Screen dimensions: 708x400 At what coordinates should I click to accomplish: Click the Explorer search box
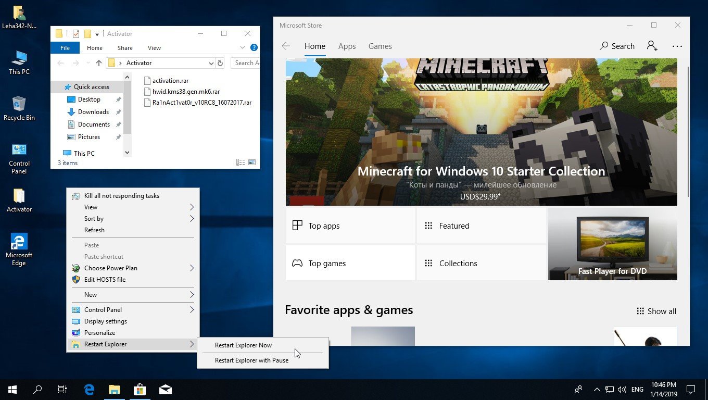click(x=245, y=63)
